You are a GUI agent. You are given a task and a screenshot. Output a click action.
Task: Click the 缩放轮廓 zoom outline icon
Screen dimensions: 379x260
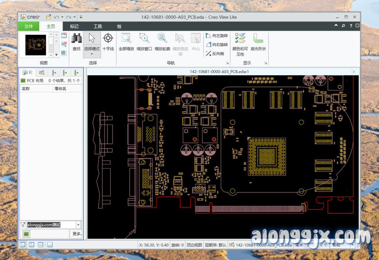pos(162,39)
